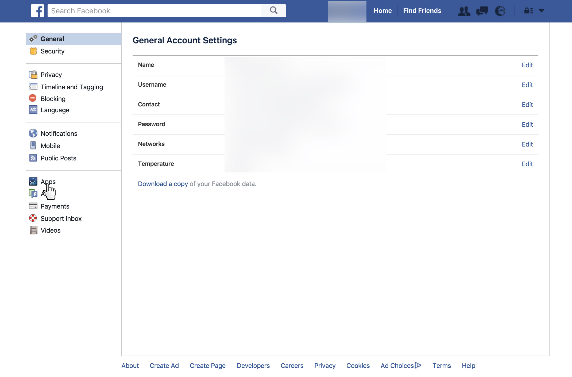This screenshot has height=377, width=572.
Task: Click the Facebook logo icon
Action: 37,11
